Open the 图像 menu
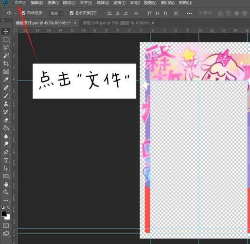This screenshot has height=244, width=250. (x=53, y=3)
